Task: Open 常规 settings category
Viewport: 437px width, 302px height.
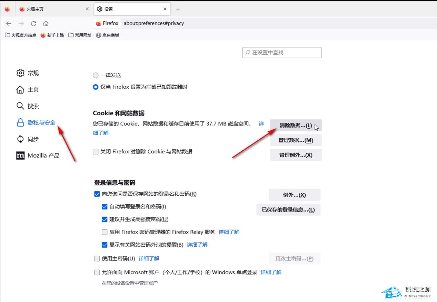Action: pyautogui.click(x=28, y=73)
